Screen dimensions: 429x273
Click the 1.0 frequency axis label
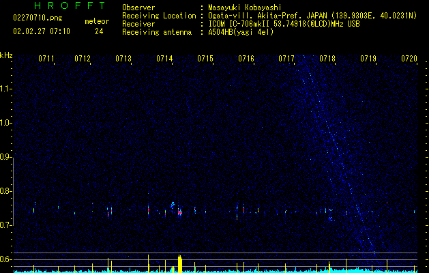5,123
